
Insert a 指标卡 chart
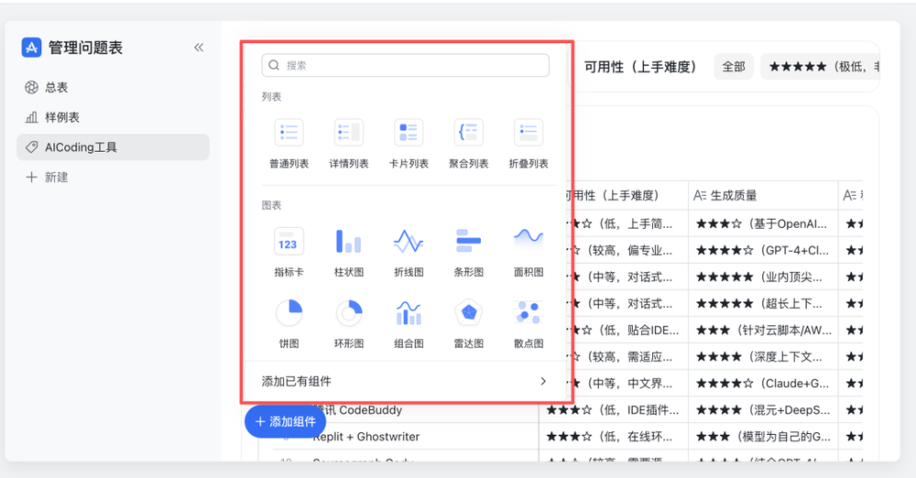tap(289, 242)
